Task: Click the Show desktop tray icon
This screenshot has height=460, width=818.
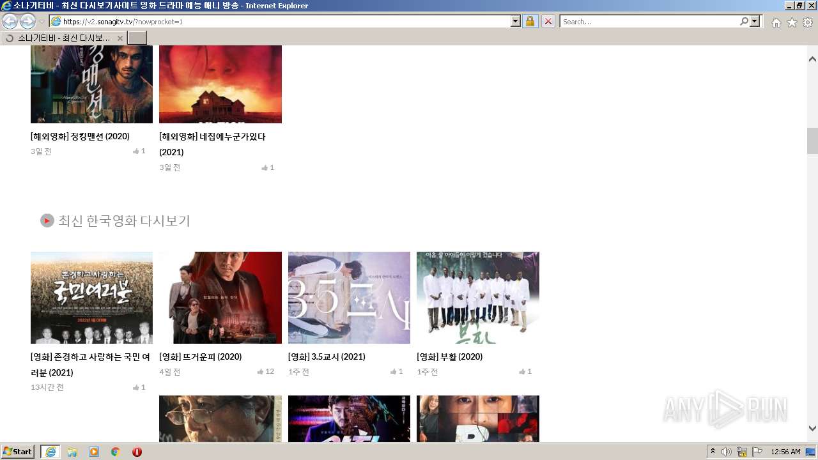Action: click(x=811, y=452)
